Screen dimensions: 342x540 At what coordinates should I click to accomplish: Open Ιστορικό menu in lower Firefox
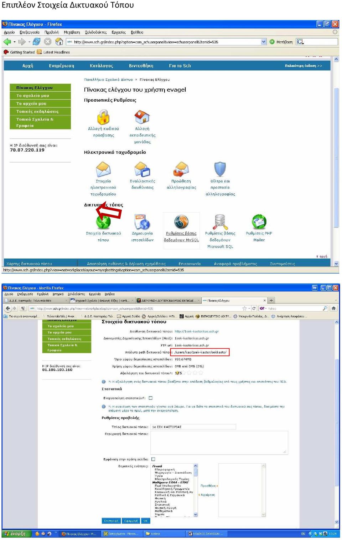click(x=58, y=294)
